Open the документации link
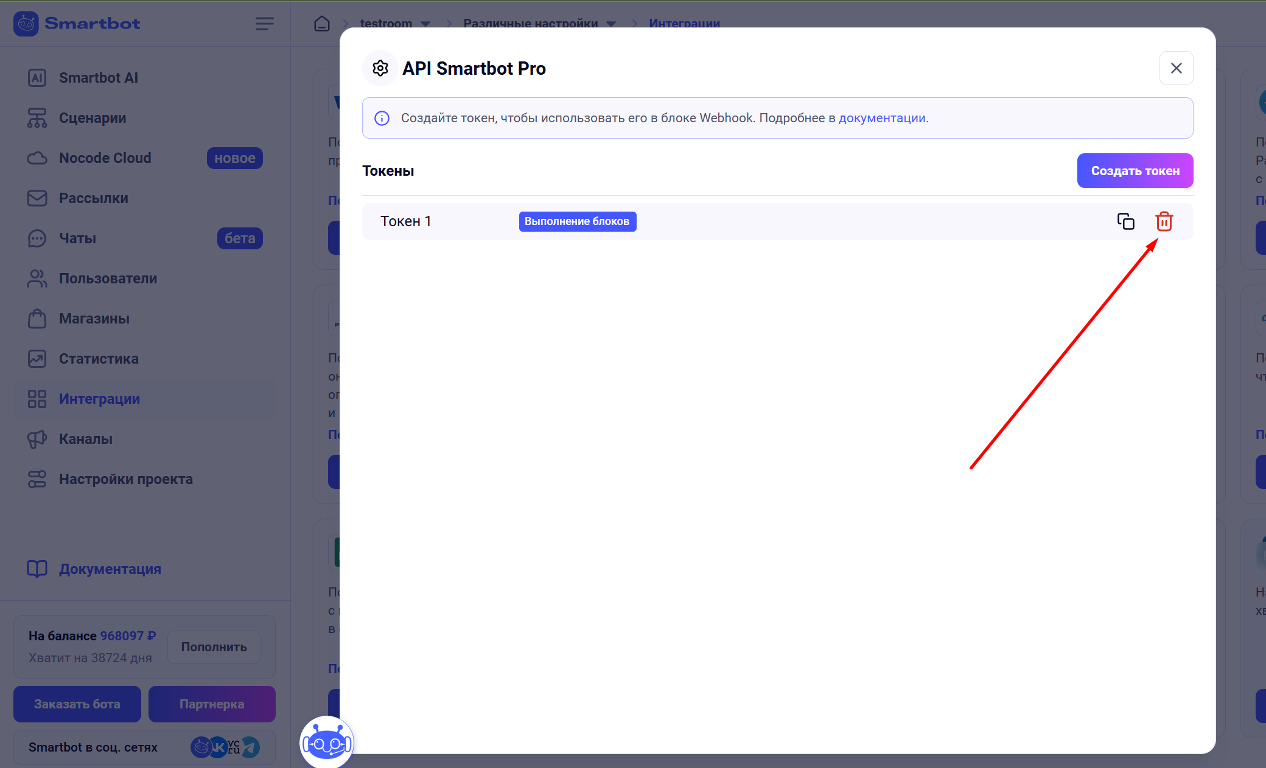 tap(881, 118)
